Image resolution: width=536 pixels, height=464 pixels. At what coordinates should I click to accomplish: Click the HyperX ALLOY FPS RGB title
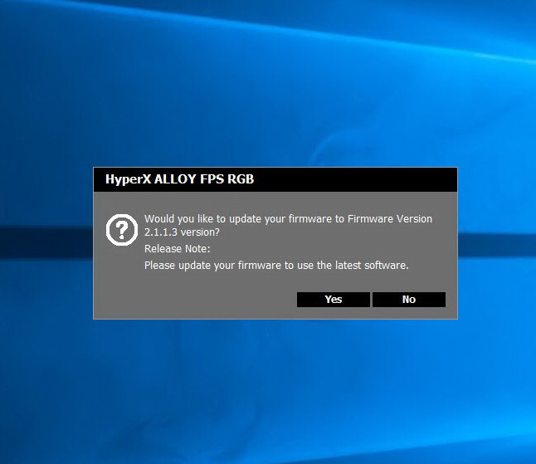pyautogui.click(x=179, y=179)
